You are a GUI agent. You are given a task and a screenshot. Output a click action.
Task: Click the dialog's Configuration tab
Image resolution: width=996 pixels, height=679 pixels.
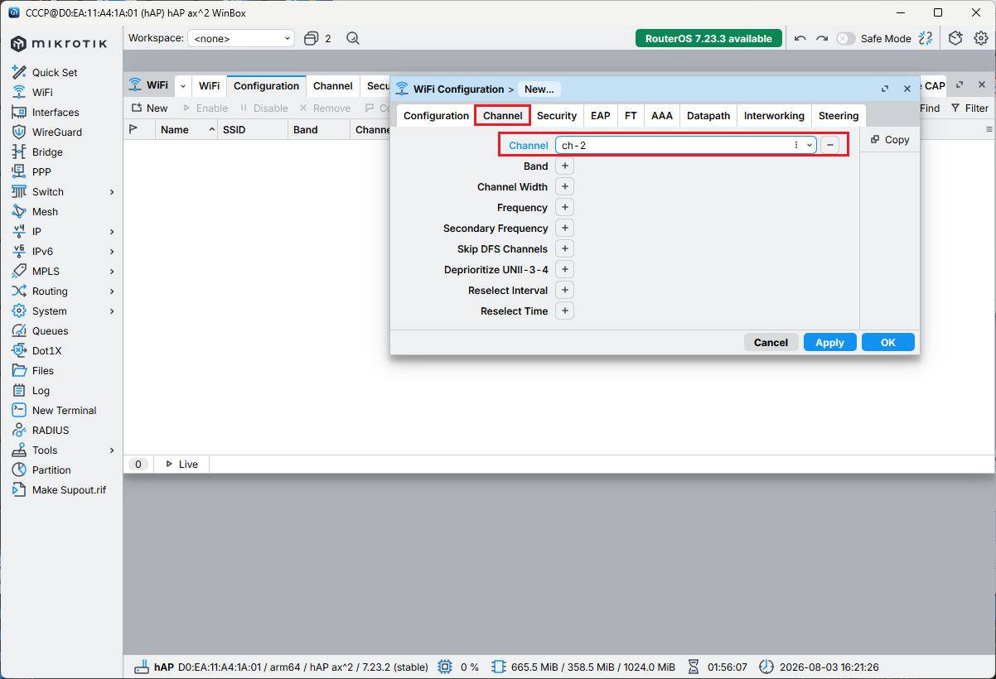click(x=436, y=116)
